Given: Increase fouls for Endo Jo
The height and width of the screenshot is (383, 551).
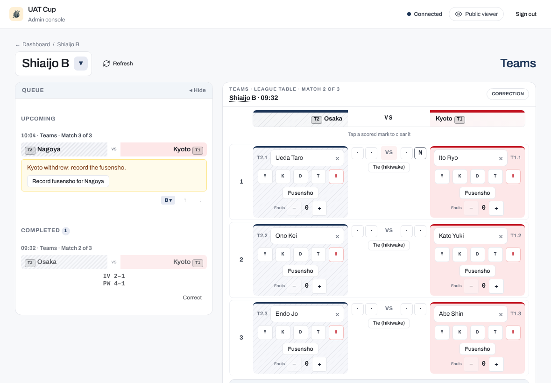Looking at the screenshot, I should tap(319, 364).
